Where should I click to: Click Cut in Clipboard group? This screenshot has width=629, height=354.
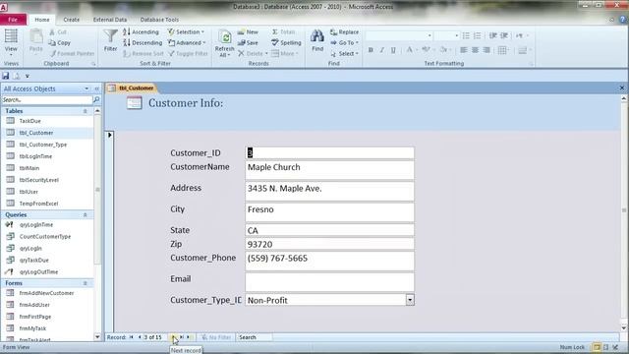pos(58,31)
